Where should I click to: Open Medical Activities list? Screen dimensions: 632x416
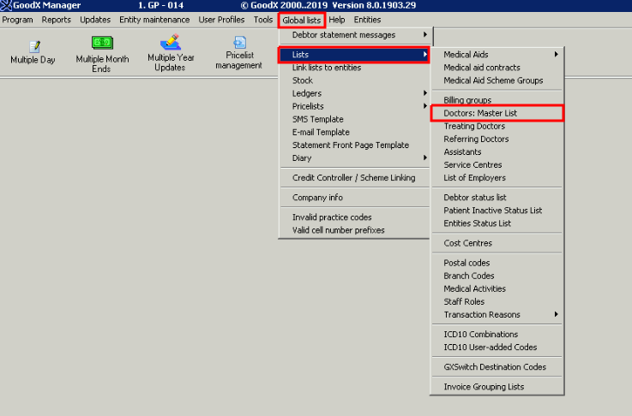[497, 288]
